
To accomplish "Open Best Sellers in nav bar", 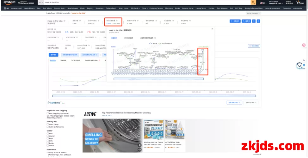I will pos(47,9).
